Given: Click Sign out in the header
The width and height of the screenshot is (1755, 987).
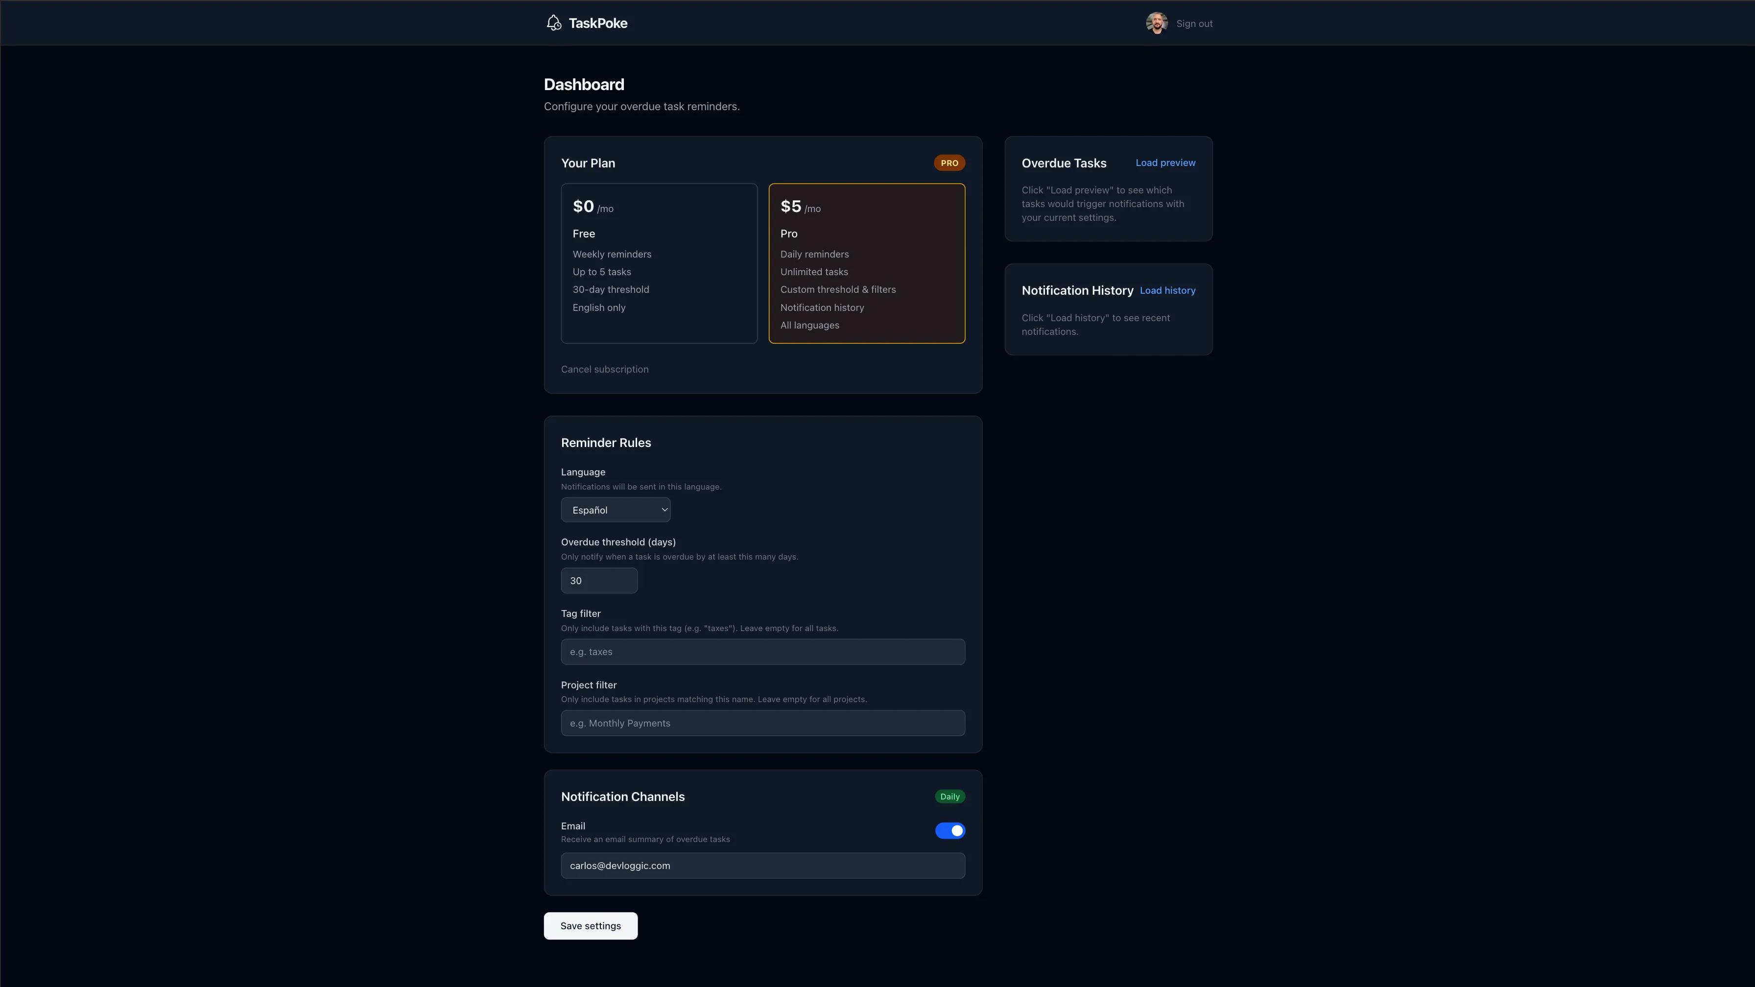Looking at the screenshot, I should (1194, 24).
